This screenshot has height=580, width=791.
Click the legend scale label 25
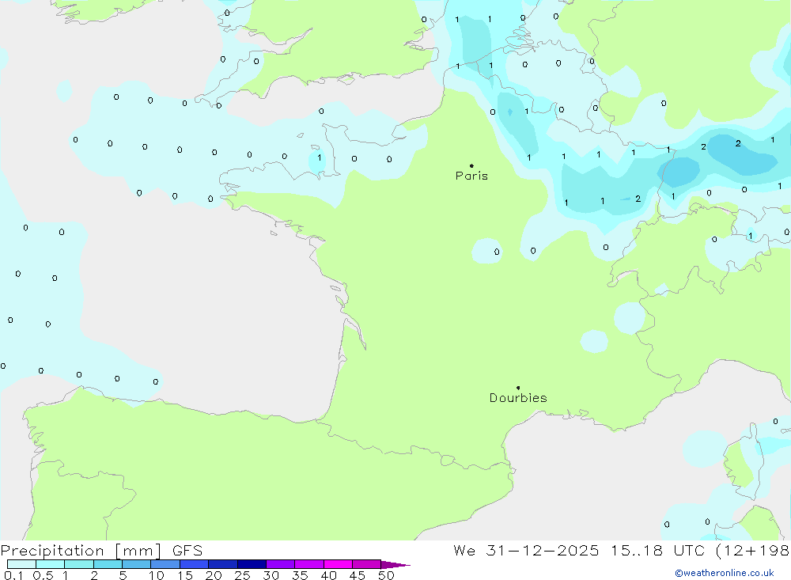(242, 575)
